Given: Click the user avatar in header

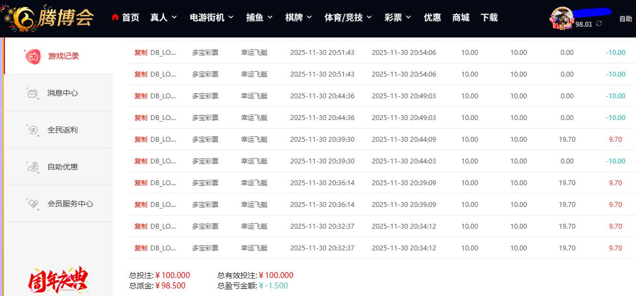Looking at the screenshot, I should pos(563,18).
